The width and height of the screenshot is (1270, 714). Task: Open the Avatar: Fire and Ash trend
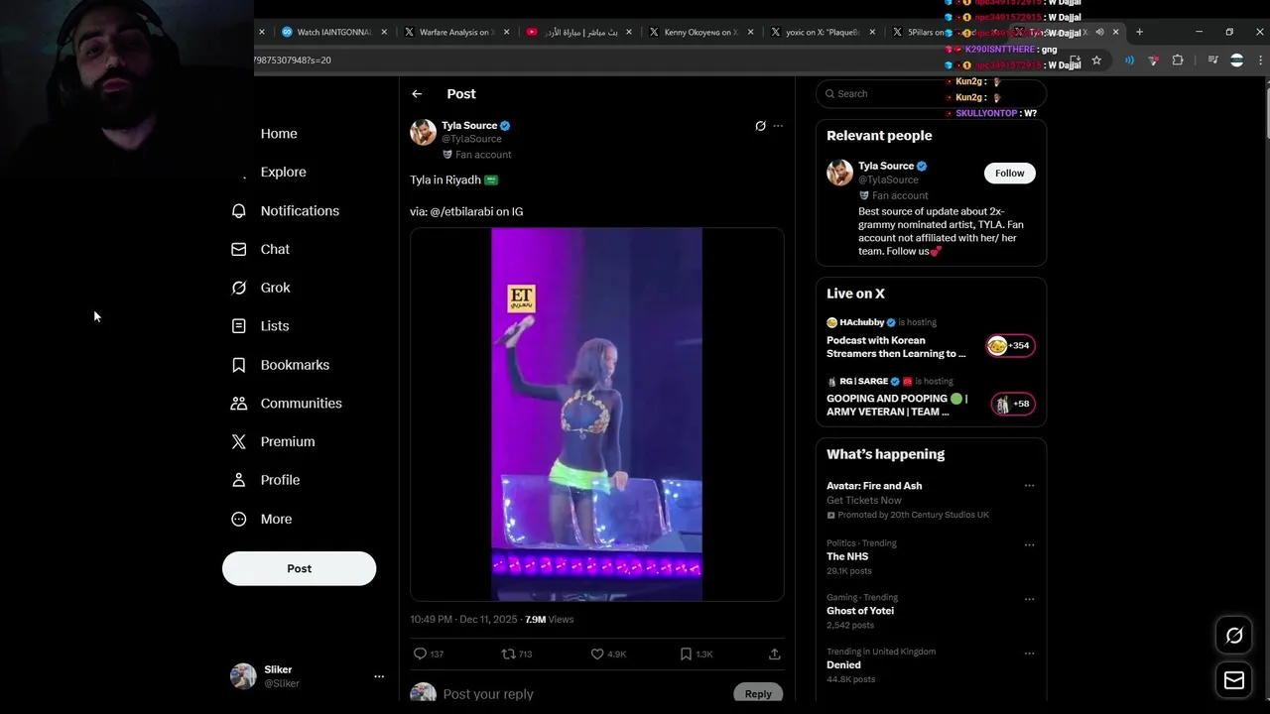(874, 486)
